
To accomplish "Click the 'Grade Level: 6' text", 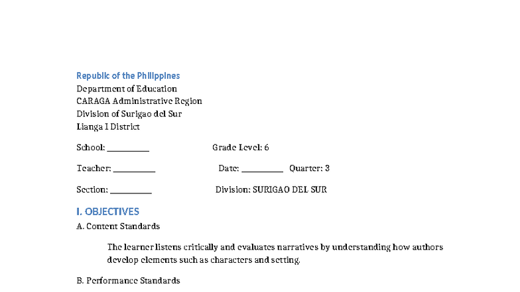I will pyautogui.click(x=240, y=147).
